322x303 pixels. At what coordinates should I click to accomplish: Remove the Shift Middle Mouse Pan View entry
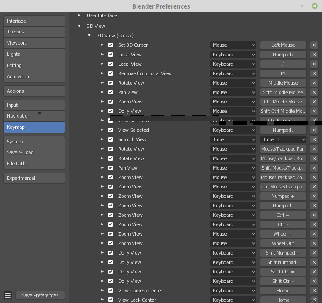pos(314,92)
